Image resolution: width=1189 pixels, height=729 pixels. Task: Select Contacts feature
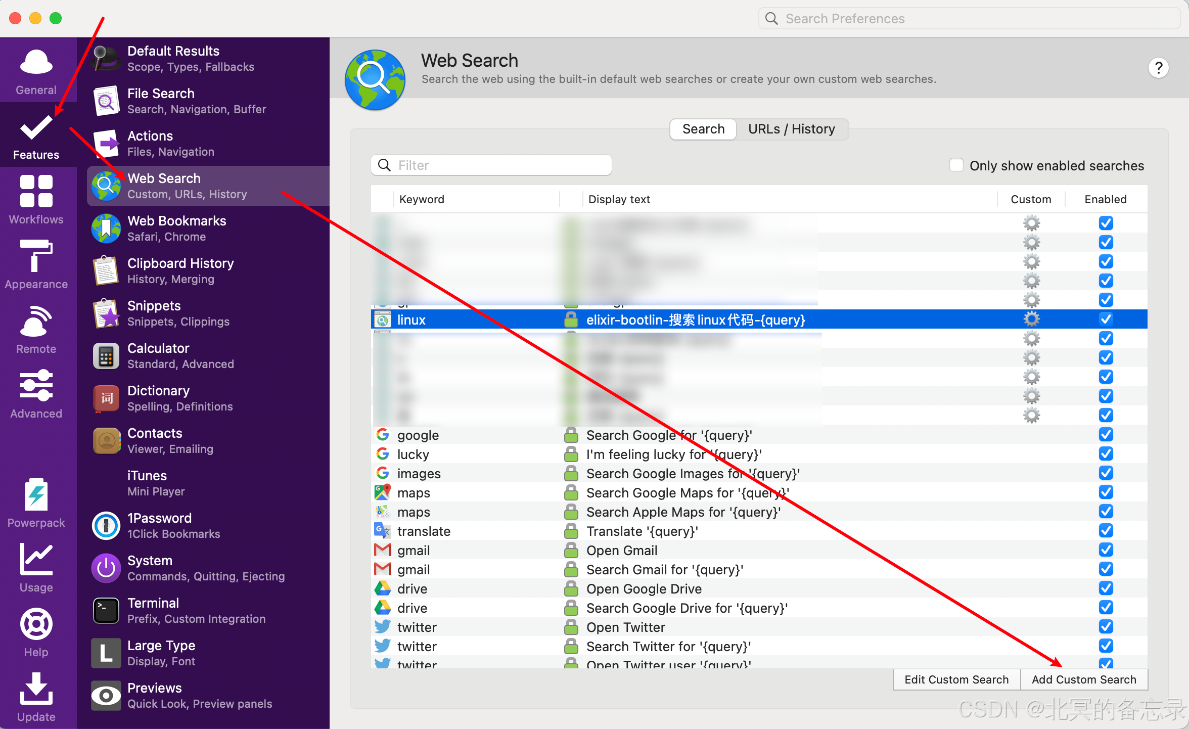[x=208, y=441]
